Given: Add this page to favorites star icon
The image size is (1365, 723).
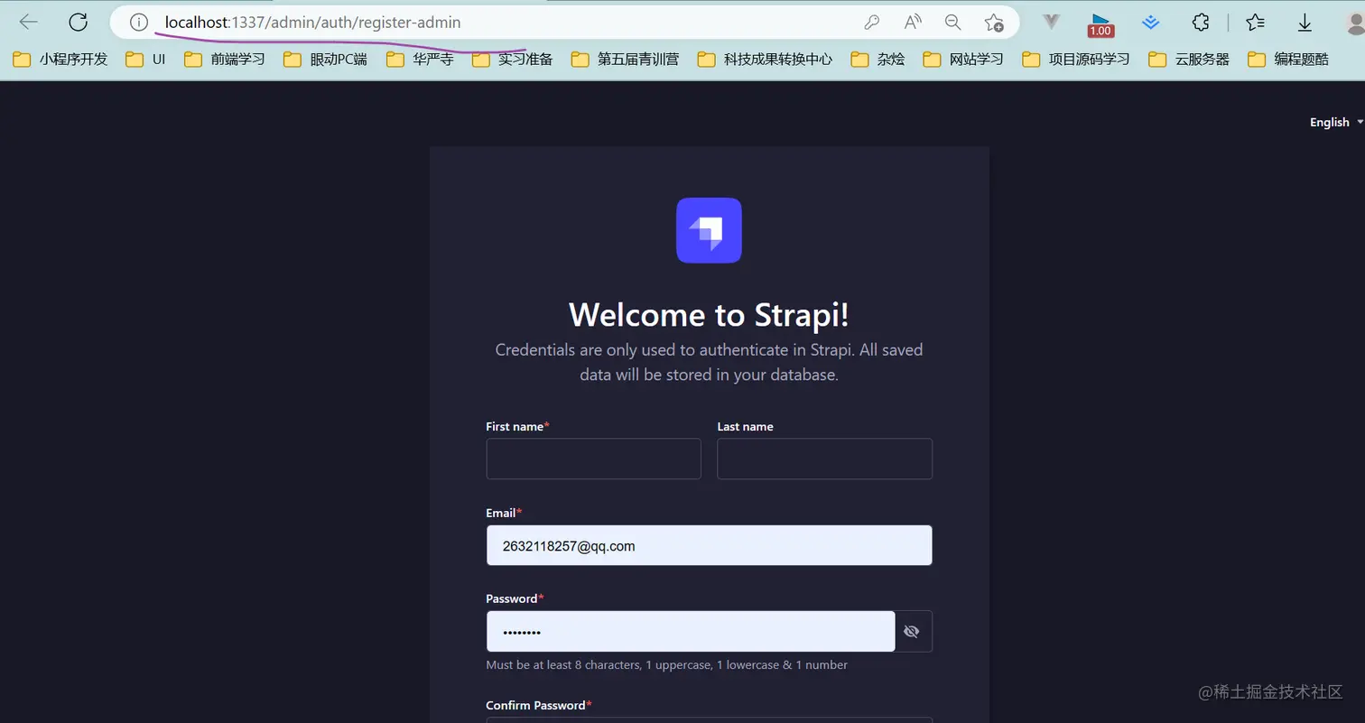Looking at the screenshot, I should click(x=994, y=23).
